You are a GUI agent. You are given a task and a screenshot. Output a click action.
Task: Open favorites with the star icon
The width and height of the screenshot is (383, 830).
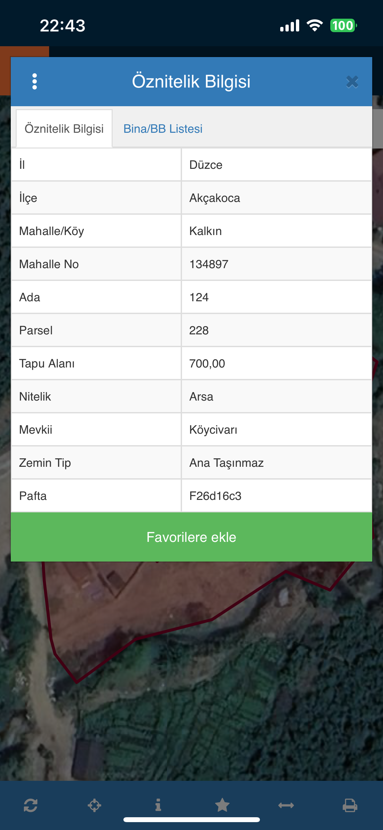(222, 805)
